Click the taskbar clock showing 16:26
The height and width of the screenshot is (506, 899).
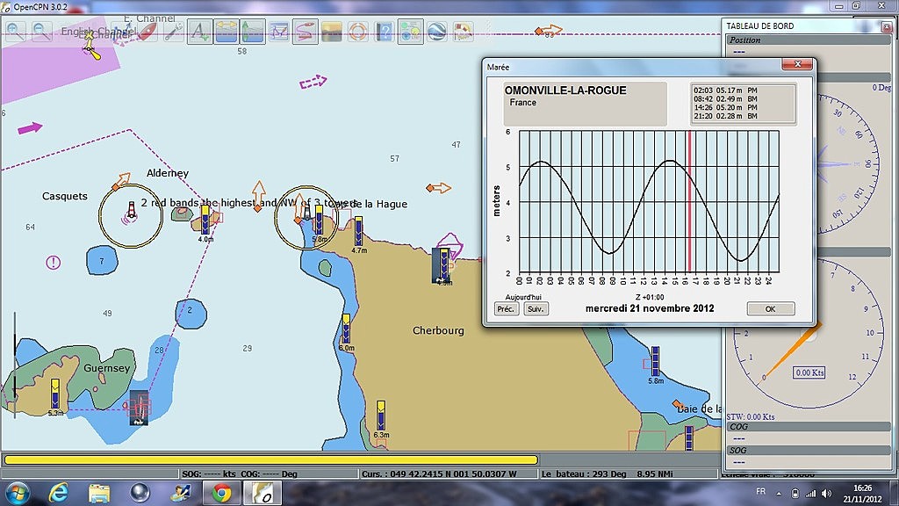[x=862, y=494]
